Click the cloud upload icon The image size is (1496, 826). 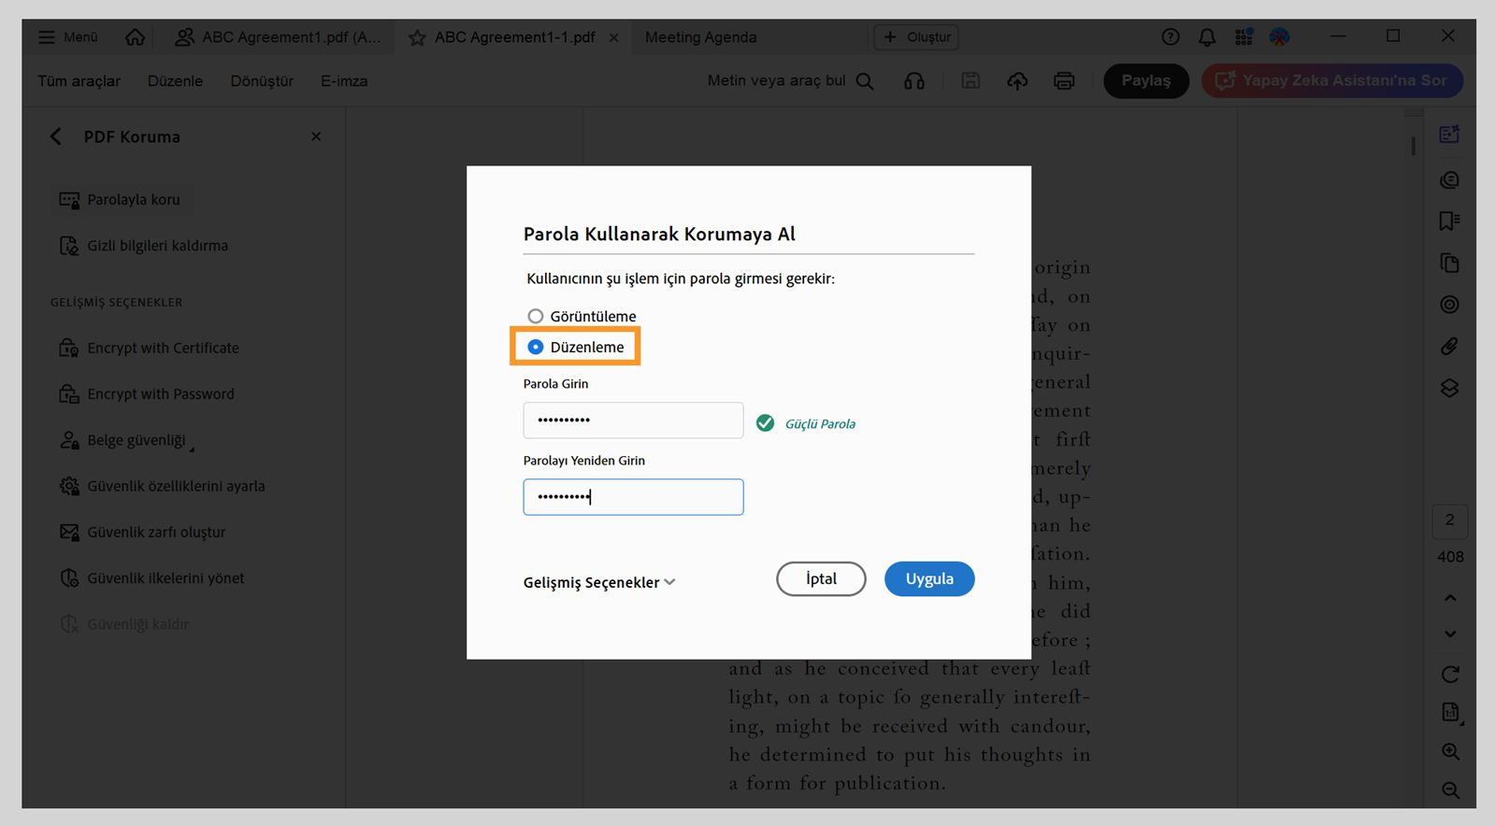[1017, 81]
